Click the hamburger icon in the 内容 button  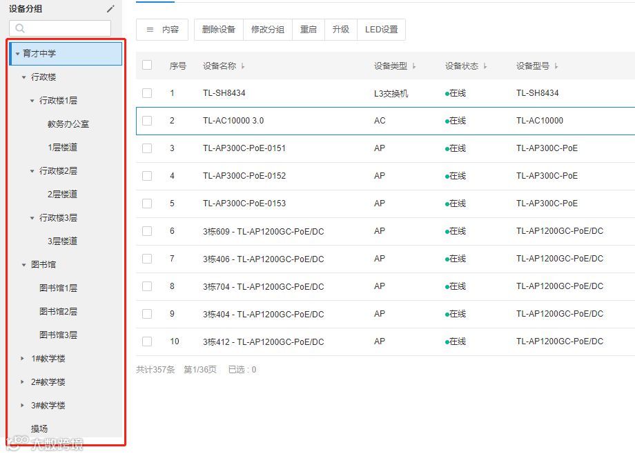[x=150, y=30]
